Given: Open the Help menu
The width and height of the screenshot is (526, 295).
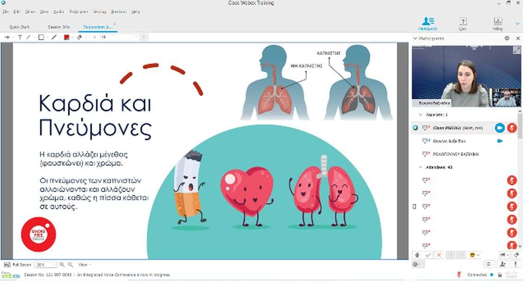Looking at the screenshot, I should pos(135,12).
